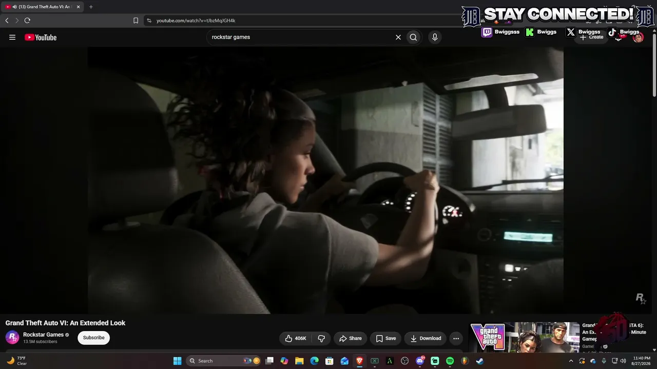The width and height of the screenshot is (657, 369).
Task: Open the recommended GTA 6 video thumbnail
Action: coord(525,337)
